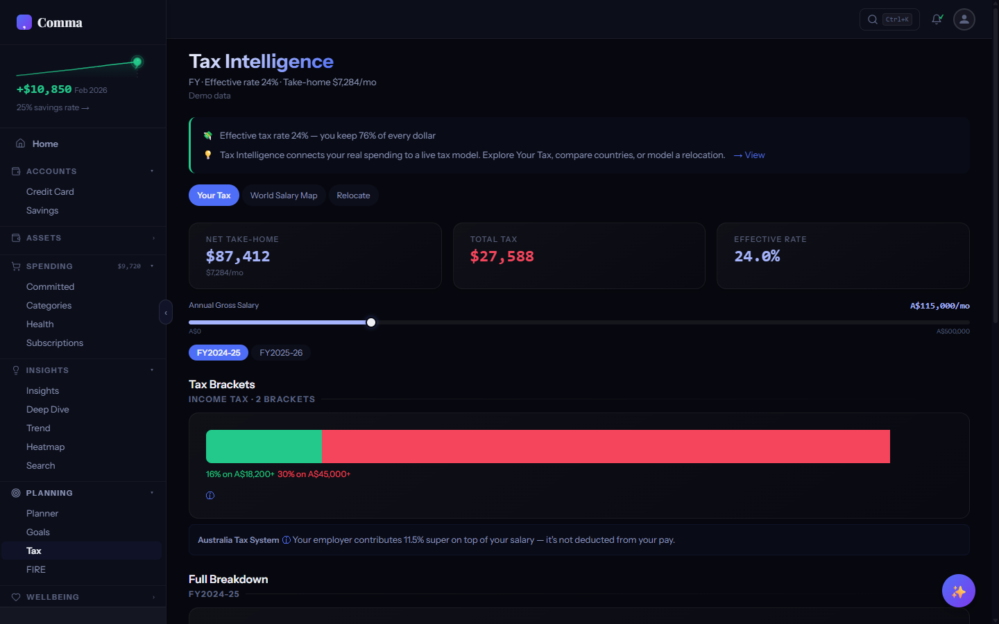This screenshot has height=624, width=999.
Task: Open the AI assistant sparkle button
Action: [x=958, y=591]
